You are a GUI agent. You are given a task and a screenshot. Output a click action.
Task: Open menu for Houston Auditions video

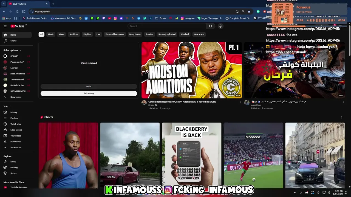[x=241, y=102]
